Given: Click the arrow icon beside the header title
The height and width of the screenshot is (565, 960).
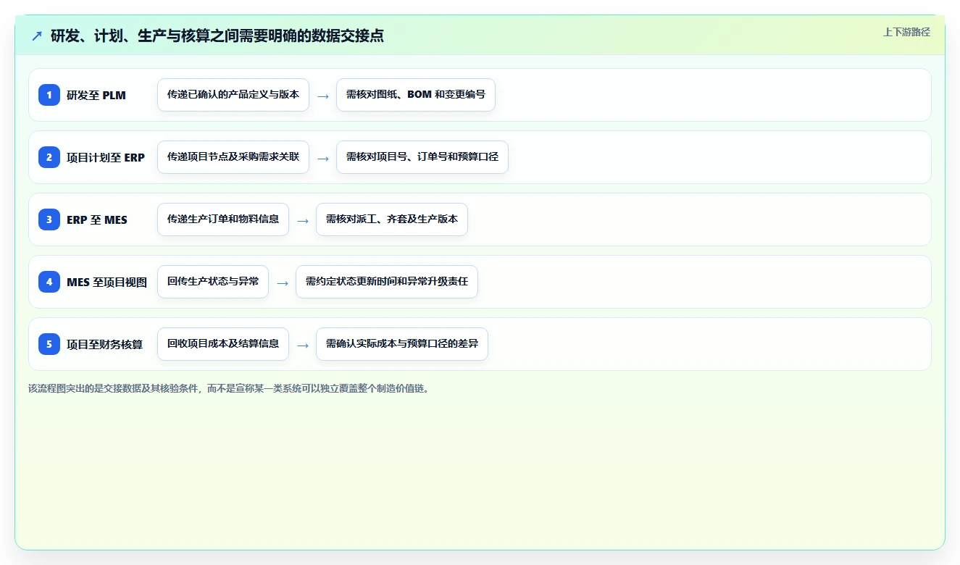Looking at the screenshot, I should pos(37,35).
